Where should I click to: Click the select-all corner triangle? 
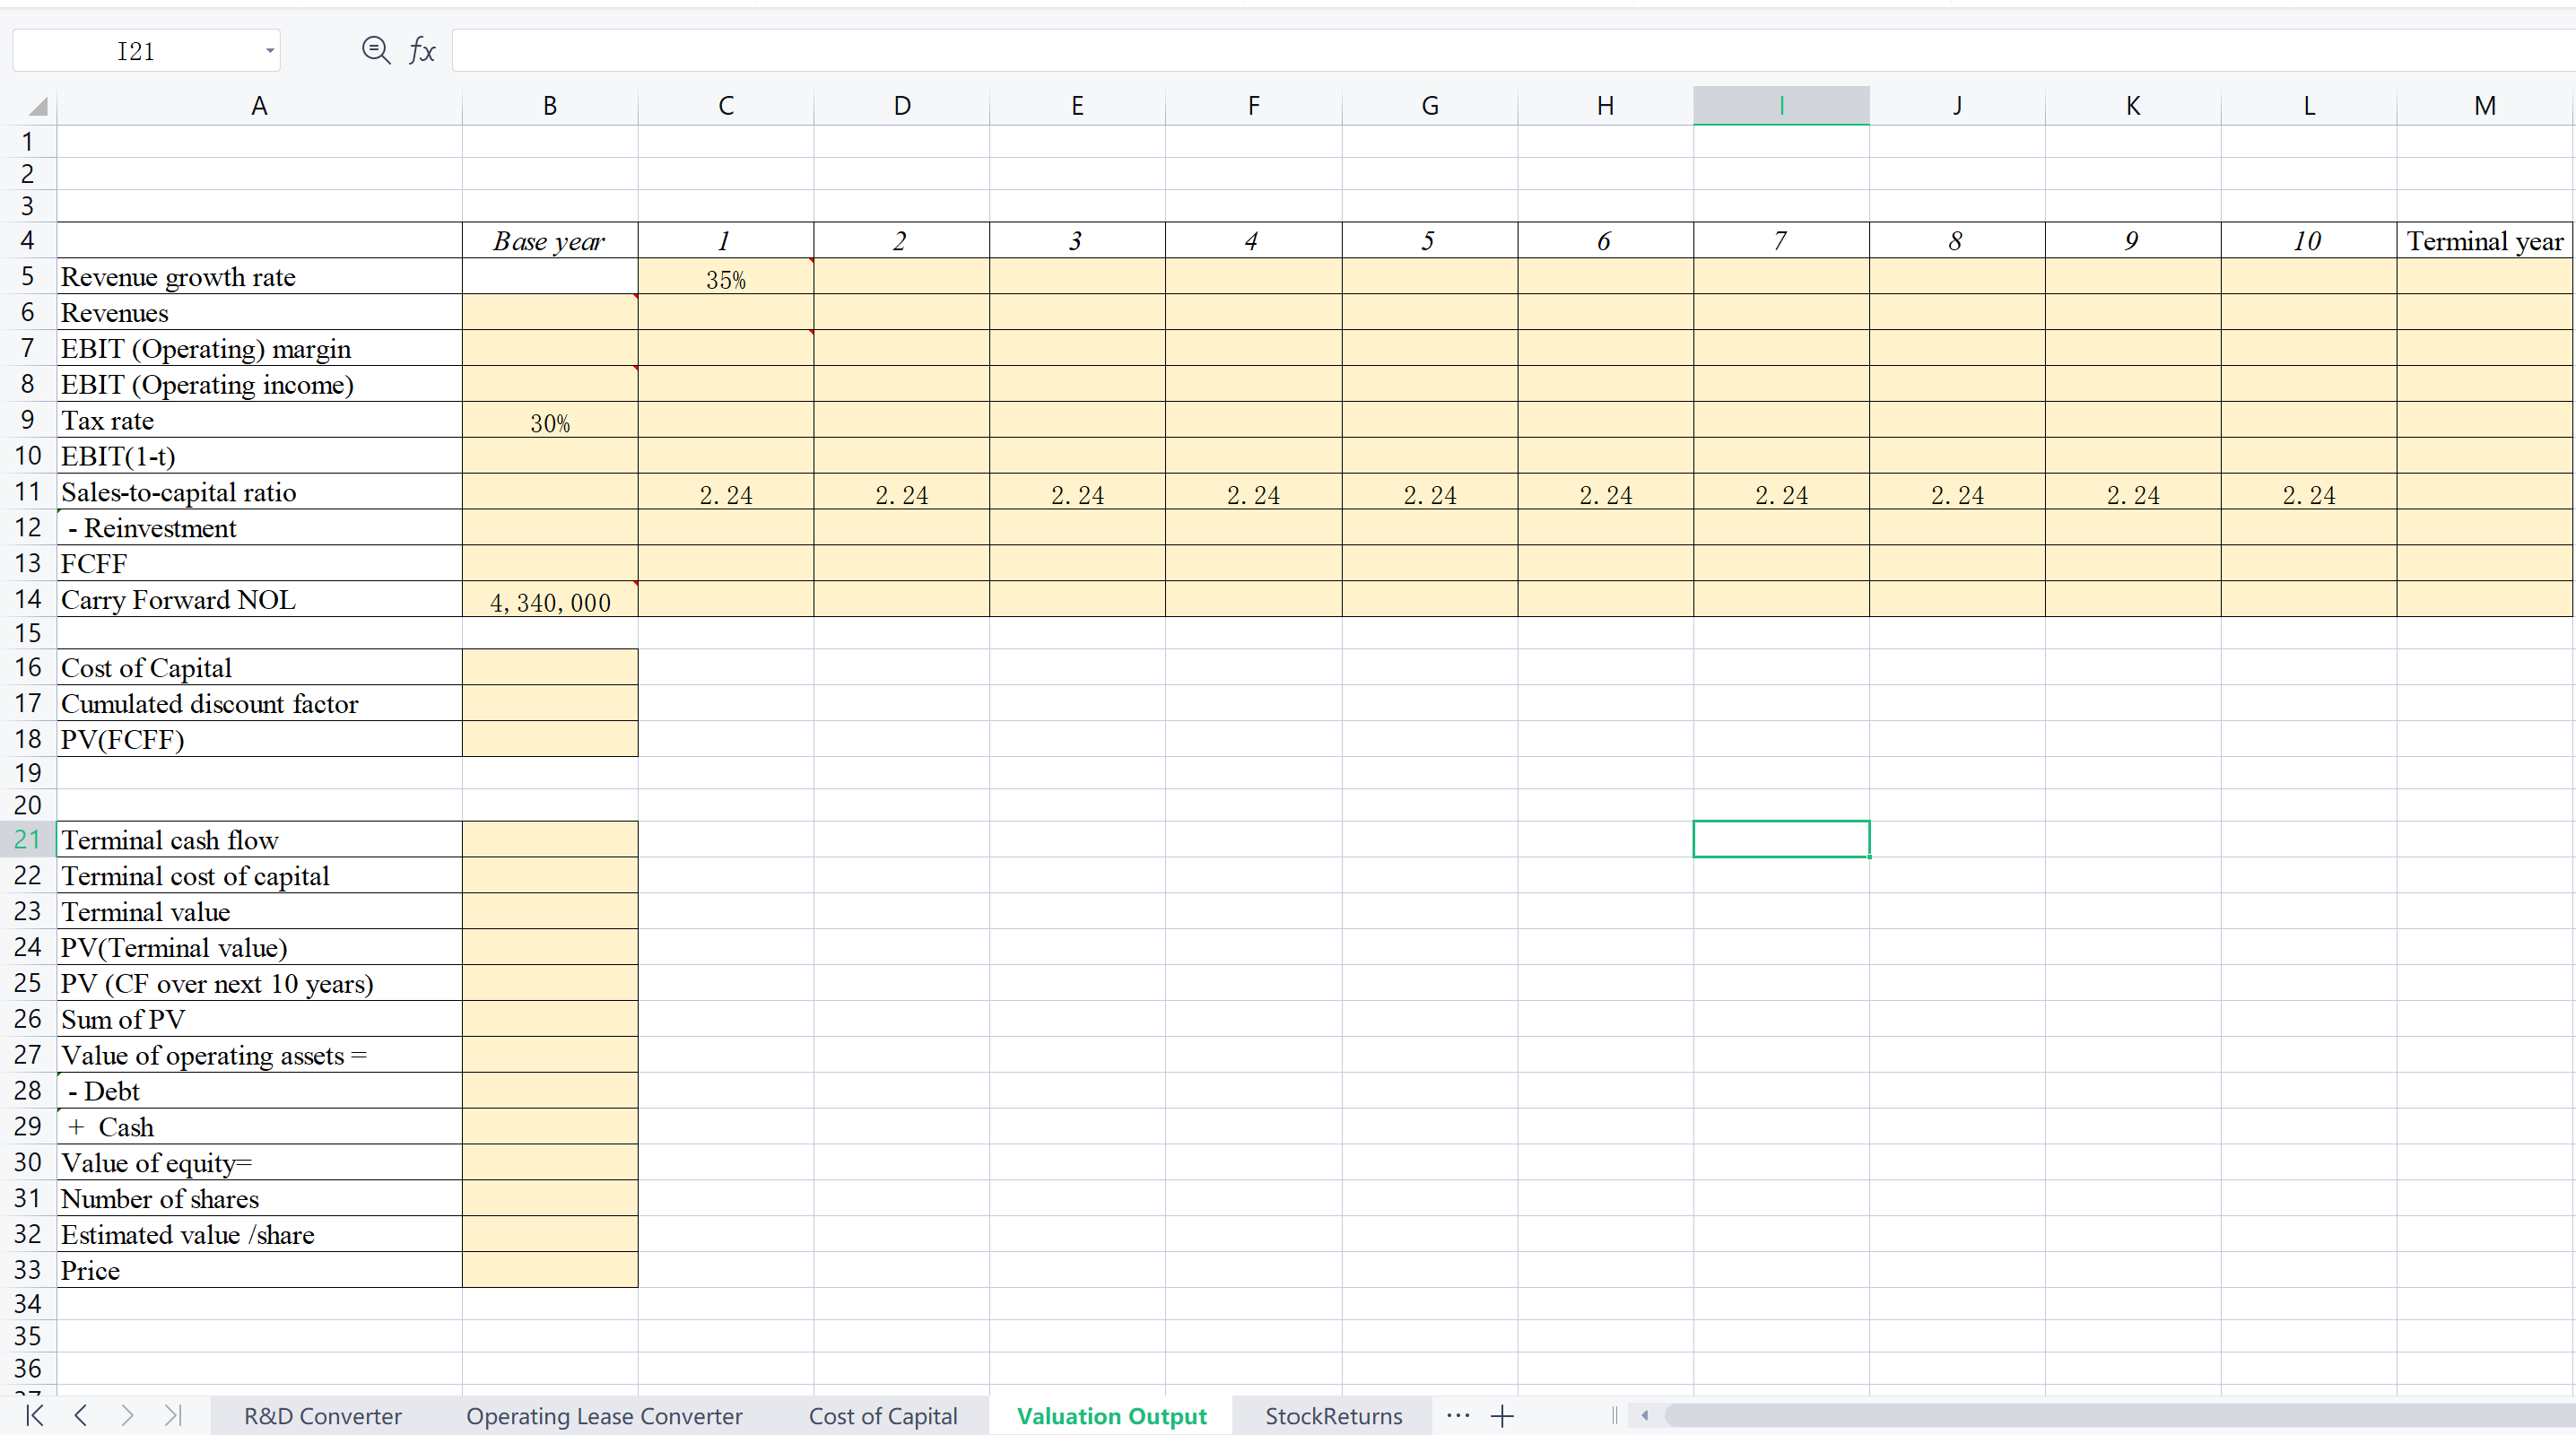pos(37,106)
